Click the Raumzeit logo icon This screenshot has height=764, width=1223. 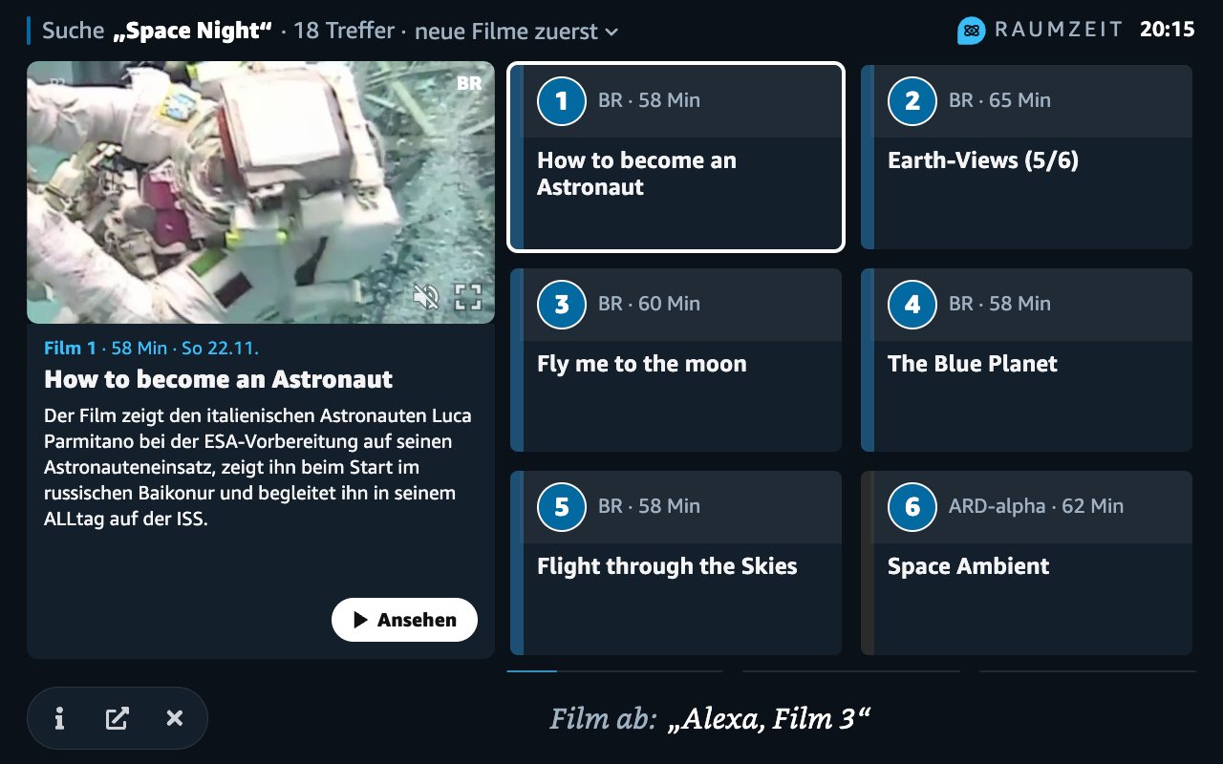pyautogui.click(x=971, y=31)
